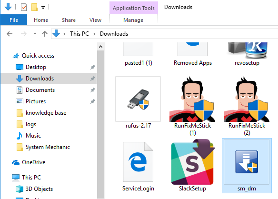Expand the chevron between This PC and Downloads

94,34
